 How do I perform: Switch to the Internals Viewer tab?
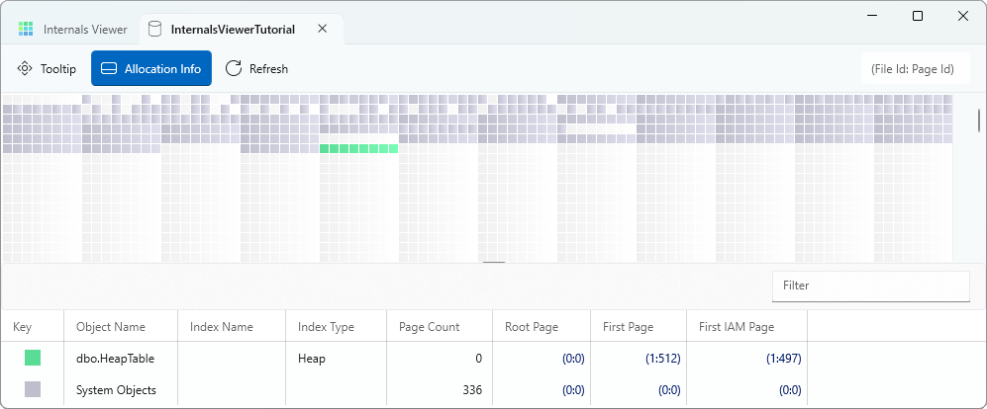point(72,29)
